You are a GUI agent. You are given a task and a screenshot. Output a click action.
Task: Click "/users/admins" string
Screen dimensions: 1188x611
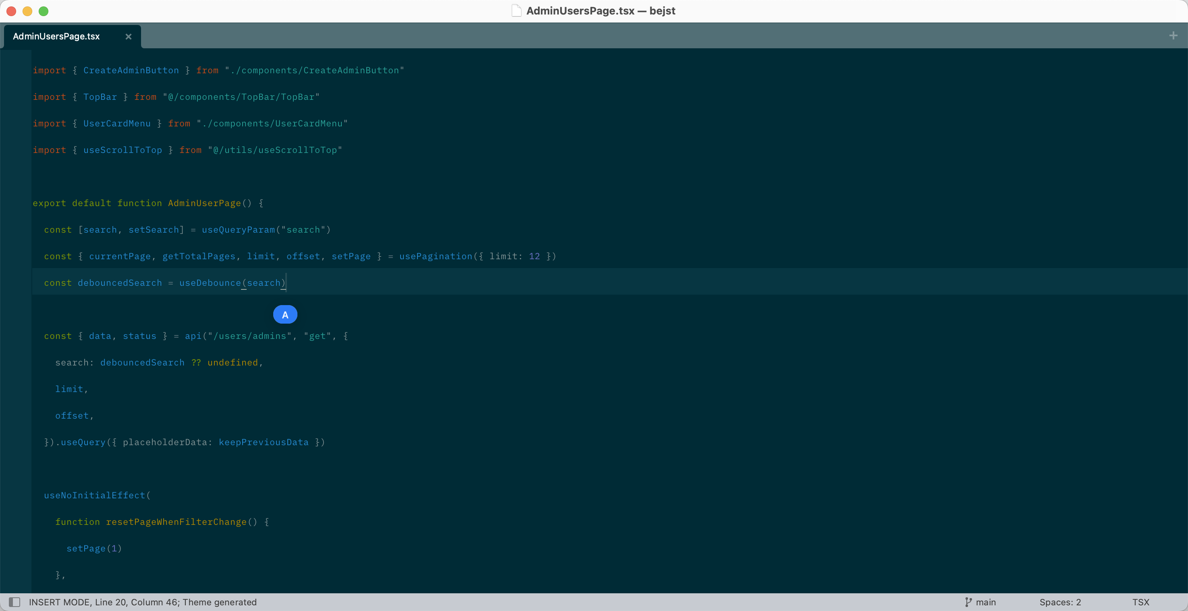tap(249, 336)
